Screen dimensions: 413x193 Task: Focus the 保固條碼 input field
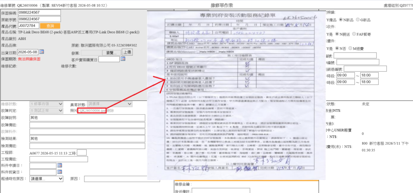click(x=39, y=12)
